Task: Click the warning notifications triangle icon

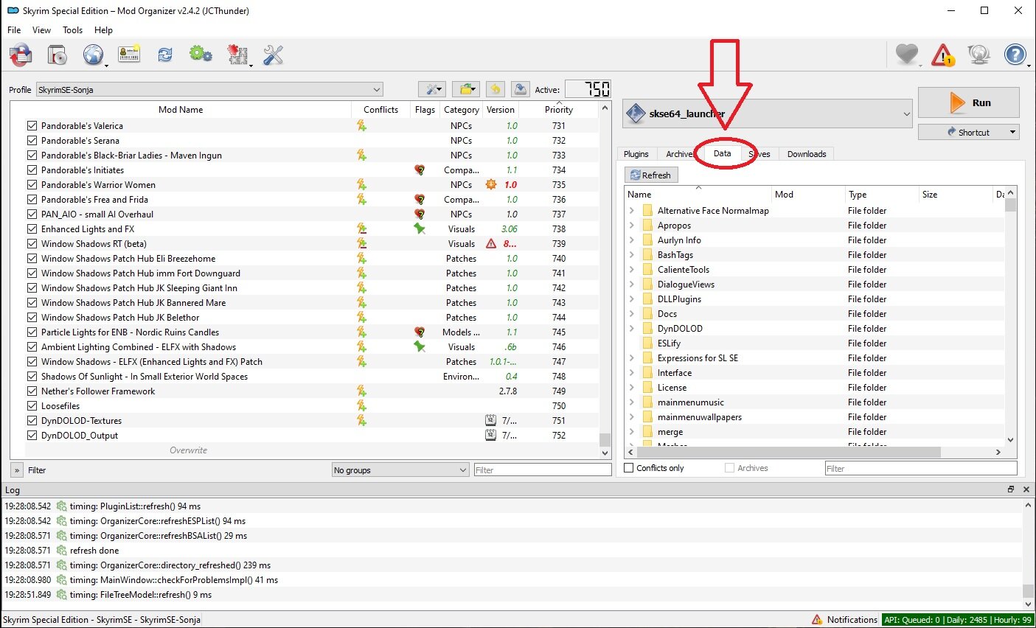Action: (942, 55)
